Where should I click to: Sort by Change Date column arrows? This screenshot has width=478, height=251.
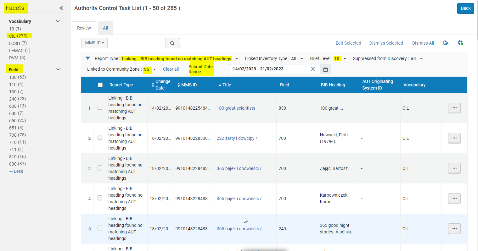153,85
